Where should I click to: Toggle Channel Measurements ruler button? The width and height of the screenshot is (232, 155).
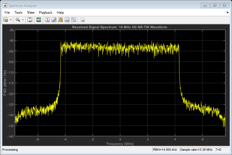tap(54, 20)
